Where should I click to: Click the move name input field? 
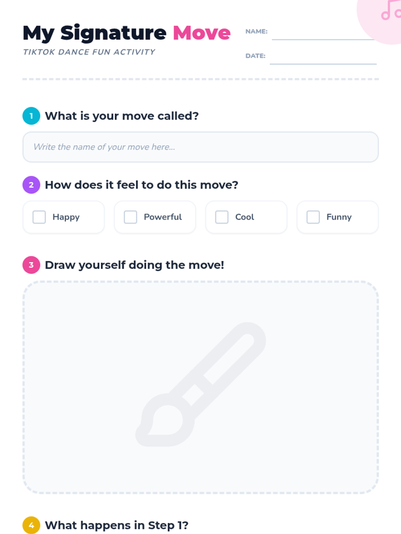point(200,147)
